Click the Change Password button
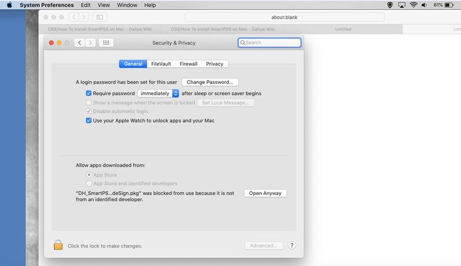This screenshot has height=266, width=461. 210,82
